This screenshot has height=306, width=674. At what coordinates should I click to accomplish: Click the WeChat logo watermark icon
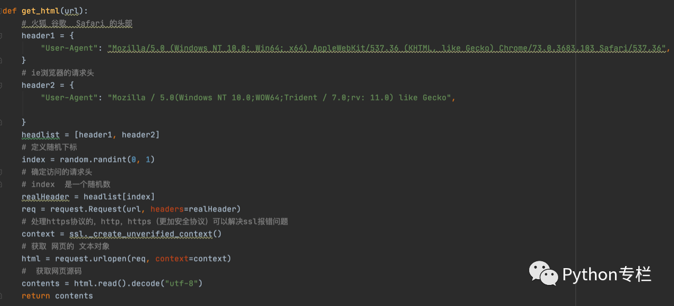[x=543, y=274]
